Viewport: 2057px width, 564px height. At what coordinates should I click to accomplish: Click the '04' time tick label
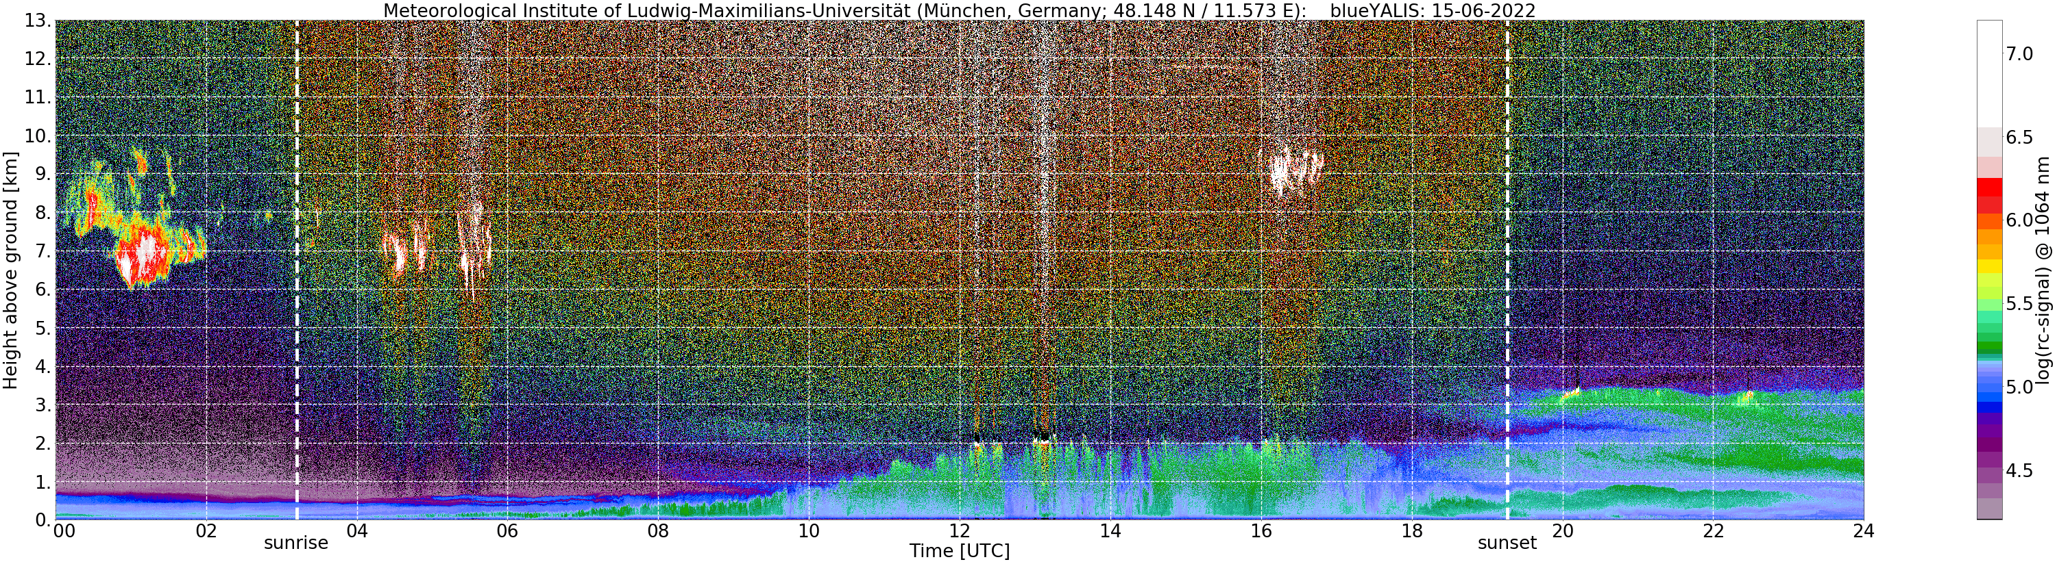coord(357,530)
